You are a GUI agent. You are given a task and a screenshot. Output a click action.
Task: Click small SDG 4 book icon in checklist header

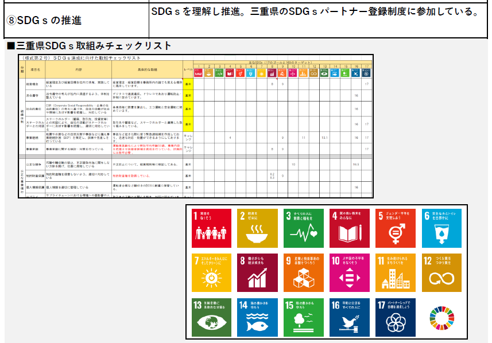pos(230,73)
